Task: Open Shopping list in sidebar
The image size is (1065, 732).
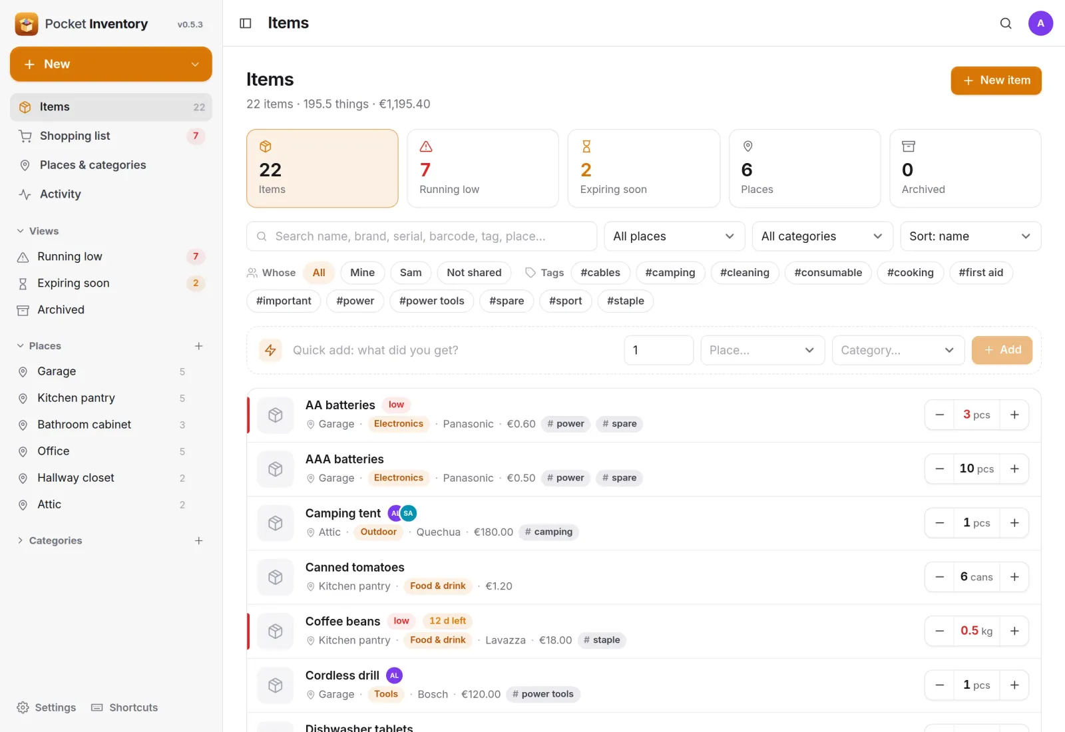Action: coord(110,136)
